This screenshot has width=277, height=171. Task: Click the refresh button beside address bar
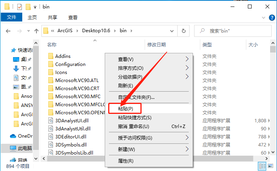pyautogui.click(x=183, y=31)
